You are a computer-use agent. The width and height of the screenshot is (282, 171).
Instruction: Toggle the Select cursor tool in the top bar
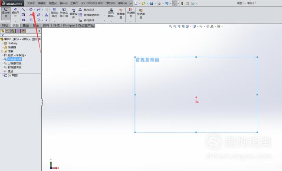[174, 3]
